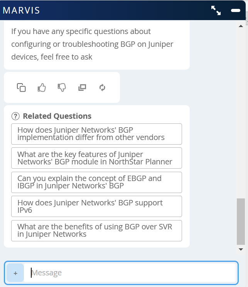This screenshot has width=248, height=287.
Task: Click the Related Questions heading text
Action: tap(57, 116)
